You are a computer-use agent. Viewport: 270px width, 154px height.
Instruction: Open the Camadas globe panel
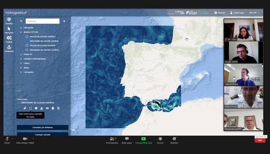pyautogui.click(x=9, y=20)
